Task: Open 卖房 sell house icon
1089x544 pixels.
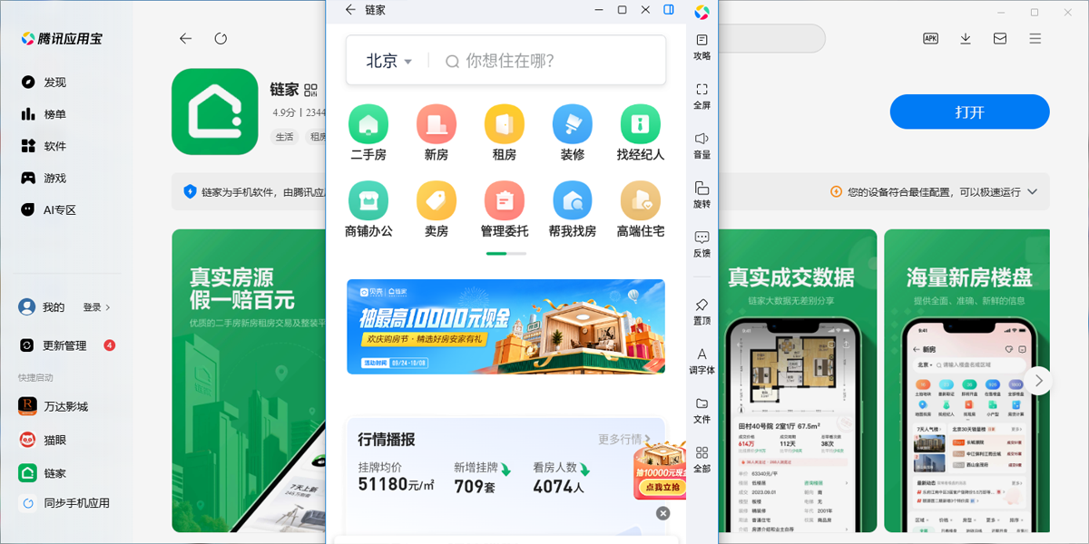Action: 437,209
